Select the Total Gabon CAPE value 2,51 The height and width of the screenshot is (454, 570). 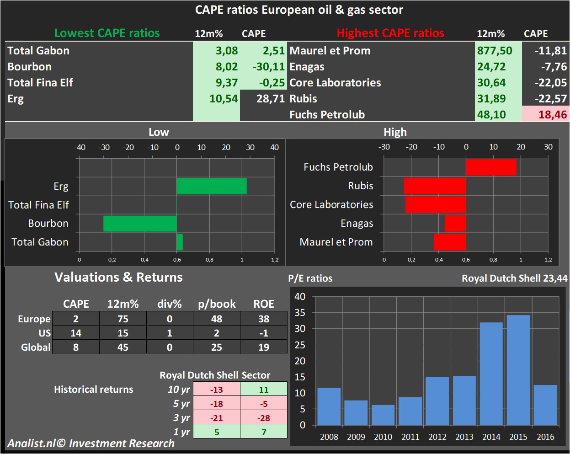coord(273,51)
